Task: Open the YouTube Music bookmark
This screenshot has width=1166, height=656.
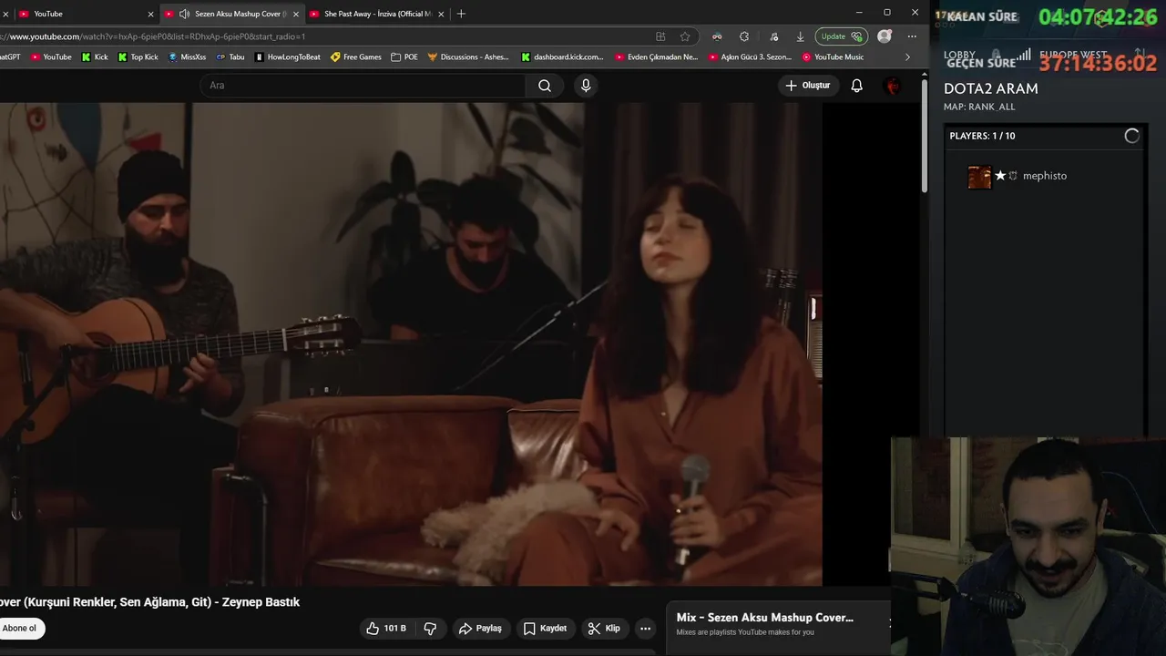Action: click(833, 56)
